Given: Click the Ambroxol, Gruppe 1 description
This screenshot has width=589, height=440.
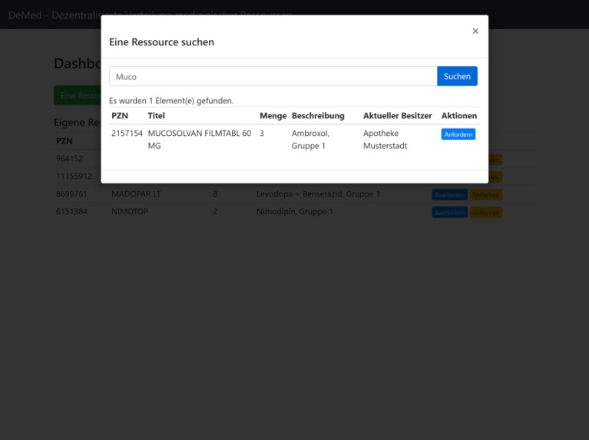Looking at the screenshot, I should 310,140.
